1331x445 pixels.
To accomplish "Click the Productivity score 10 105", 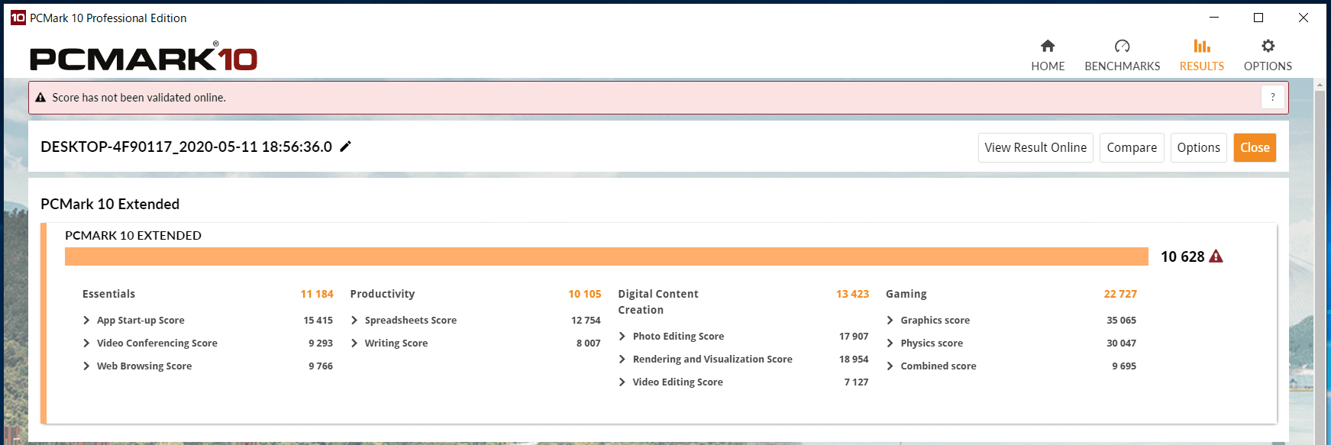I will pyautogui.click(x=585, y=294).
